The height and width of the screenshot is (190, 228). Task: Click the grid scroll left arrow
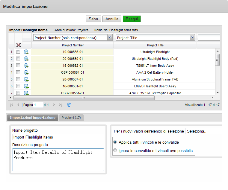click(x=10, y=98)
